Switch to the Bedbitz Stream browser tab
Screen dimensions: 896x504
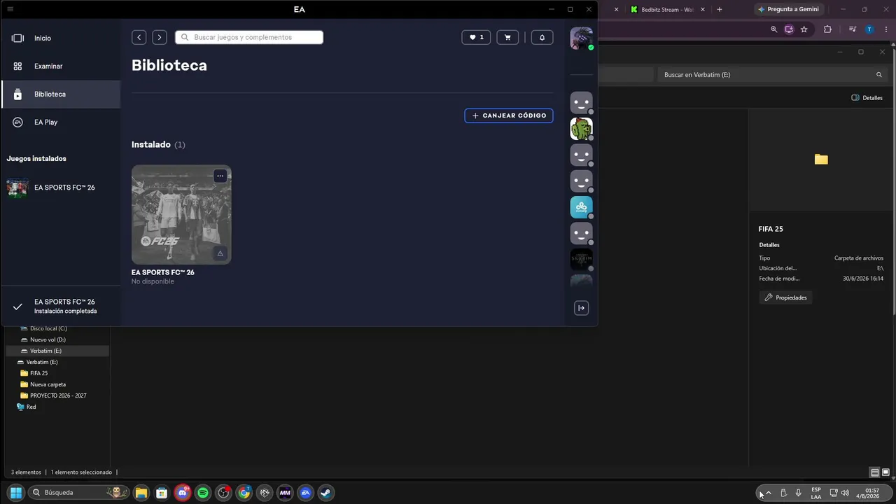[x=666, y=10]
